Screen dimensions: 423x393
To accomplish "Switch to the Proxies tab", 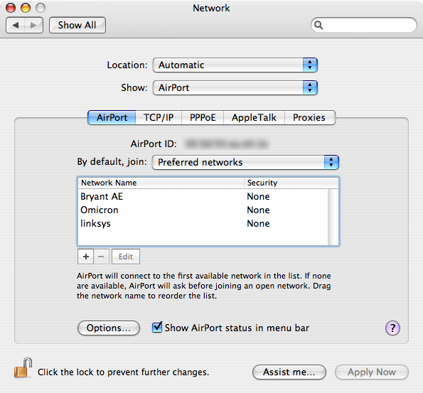I will [x=310, y=117].
